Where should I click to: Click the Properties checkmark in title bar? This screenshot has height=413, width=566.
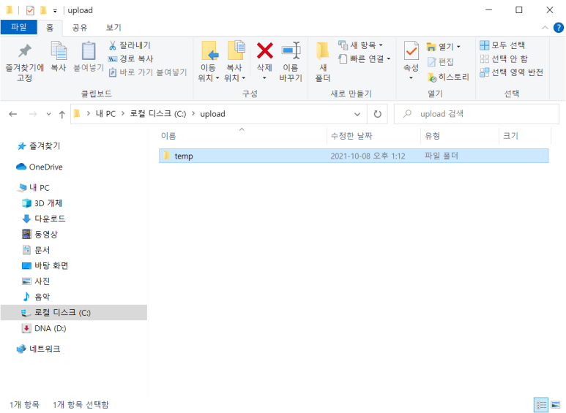[30, 10]
